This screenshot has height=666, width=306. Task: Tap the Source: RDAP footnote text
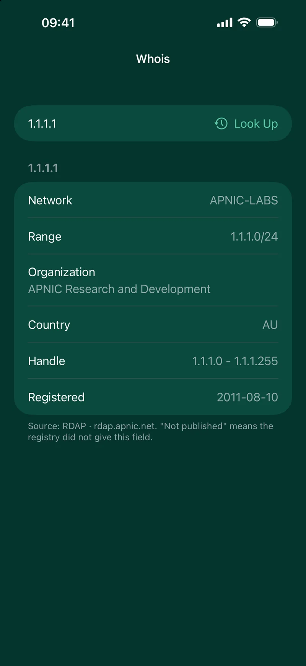click(151, 431)
